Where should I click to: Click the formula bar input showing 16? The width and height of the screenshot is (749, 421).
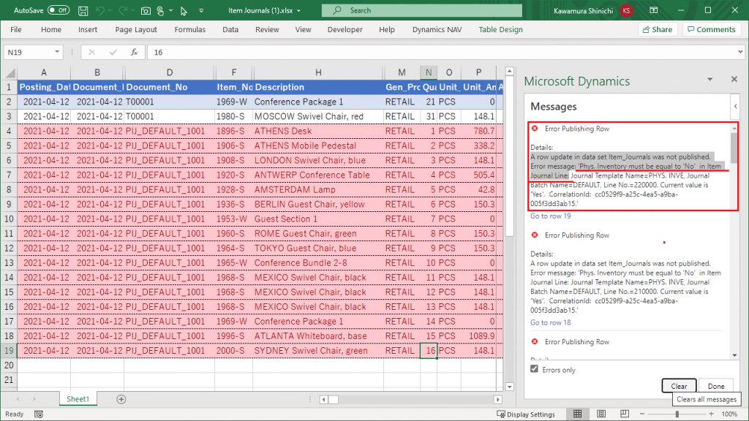point(442,52)
